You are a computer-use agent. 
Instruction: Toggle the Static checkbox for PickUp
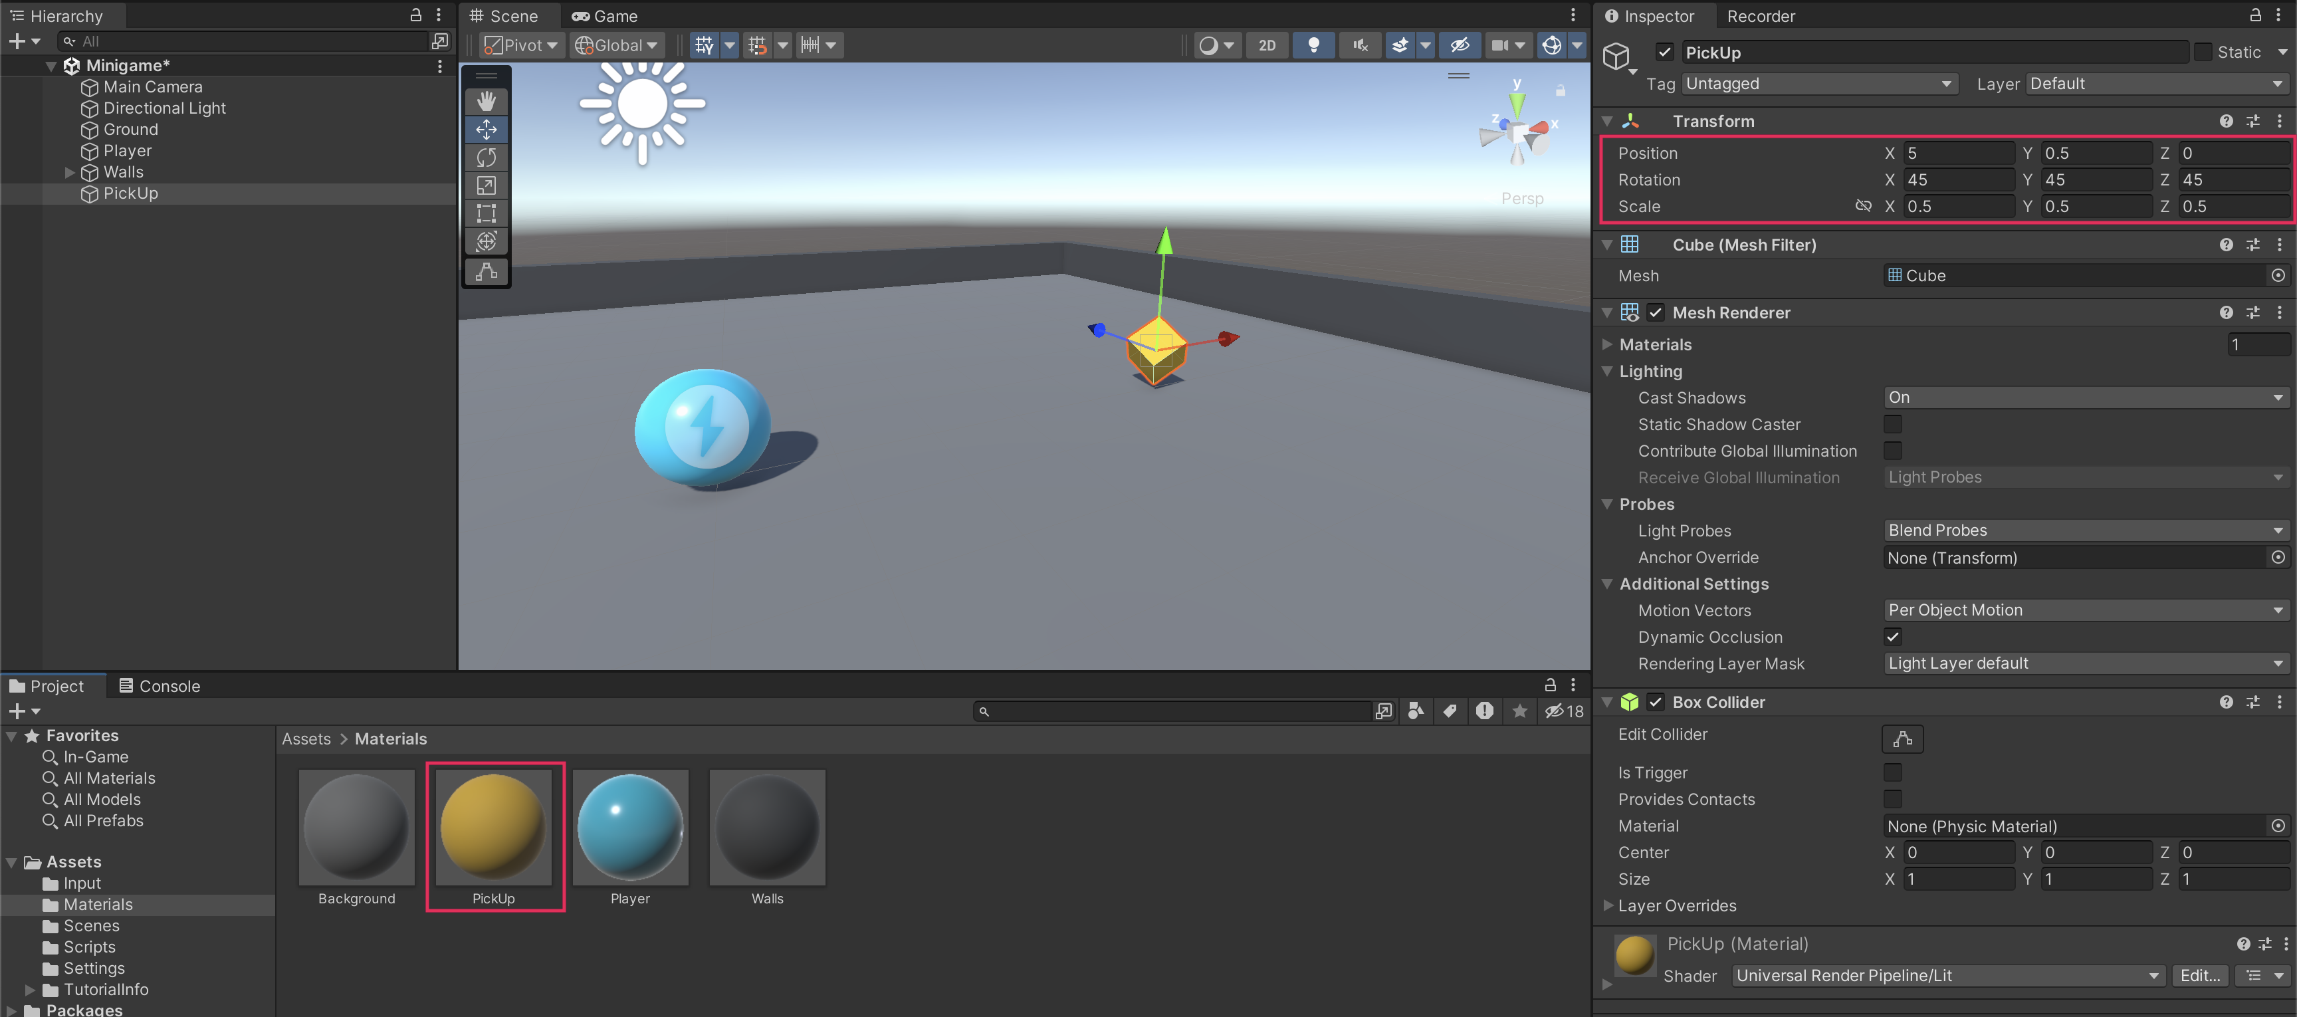tap(2203, 52)
